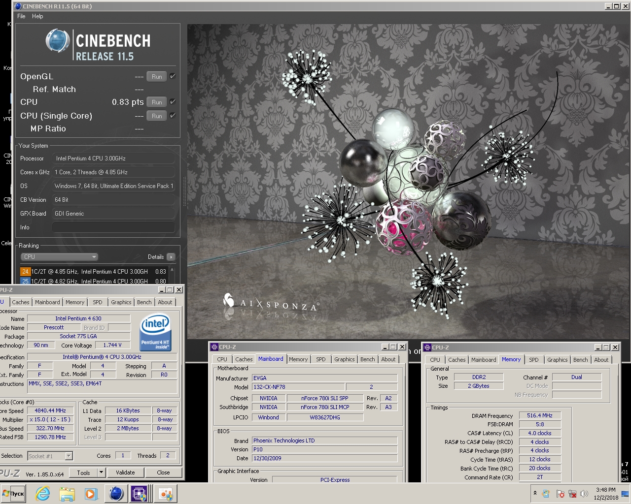The image size is (631, 504).
Task: Switch to Graphics tab in left CPU-Z window
Action: tap(121, 302)
